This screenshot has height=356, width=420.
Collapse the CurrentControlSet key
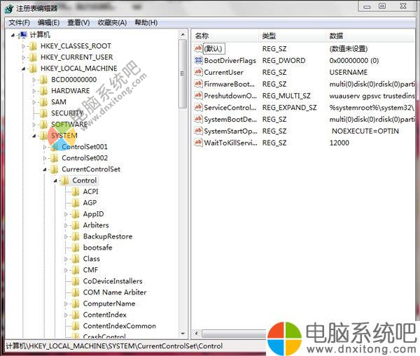45,169
